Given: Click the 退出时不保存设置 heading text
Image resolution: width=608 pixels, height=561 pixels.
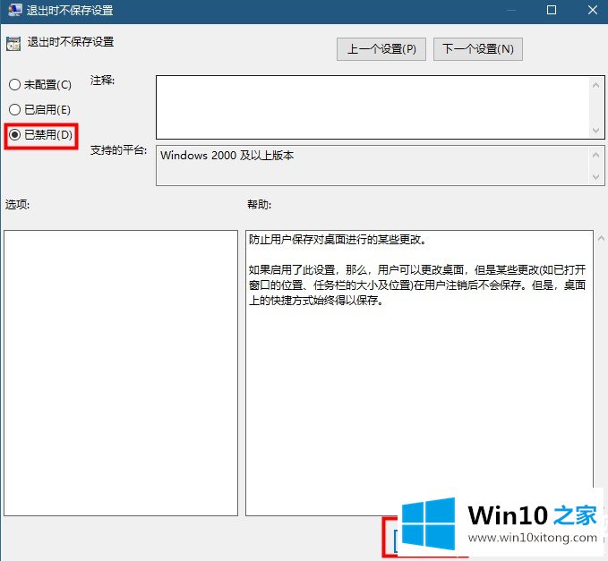Looking at the screenshot, I should click(x=71, y=41).
